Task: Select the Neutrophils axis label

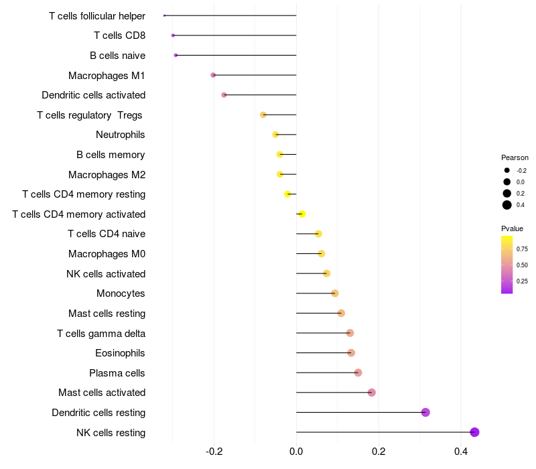Action: 121,135
